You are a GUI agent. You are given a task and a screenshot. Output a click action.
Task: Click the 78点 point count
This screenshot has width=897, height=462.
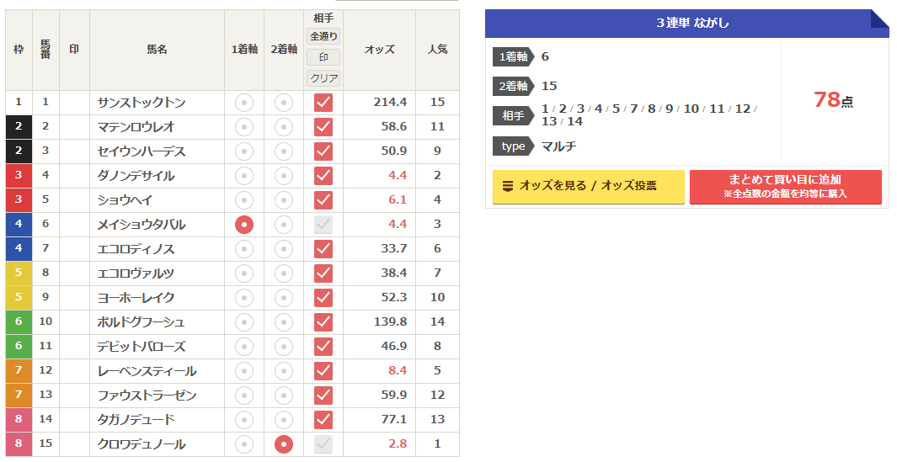point(834,100)
